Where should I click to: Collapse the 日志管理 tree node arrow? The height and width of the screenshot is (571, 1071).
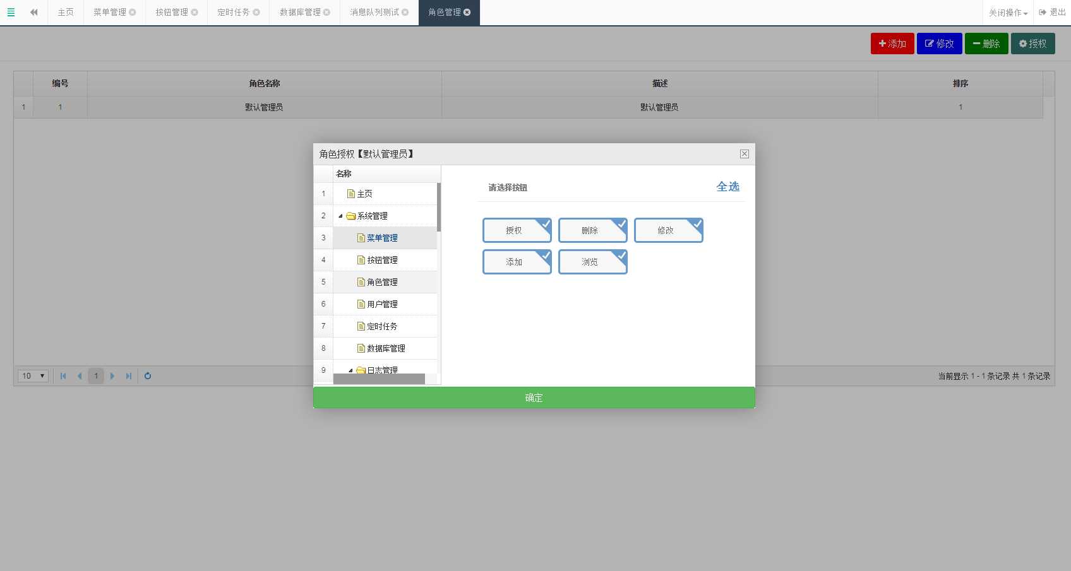350,370
